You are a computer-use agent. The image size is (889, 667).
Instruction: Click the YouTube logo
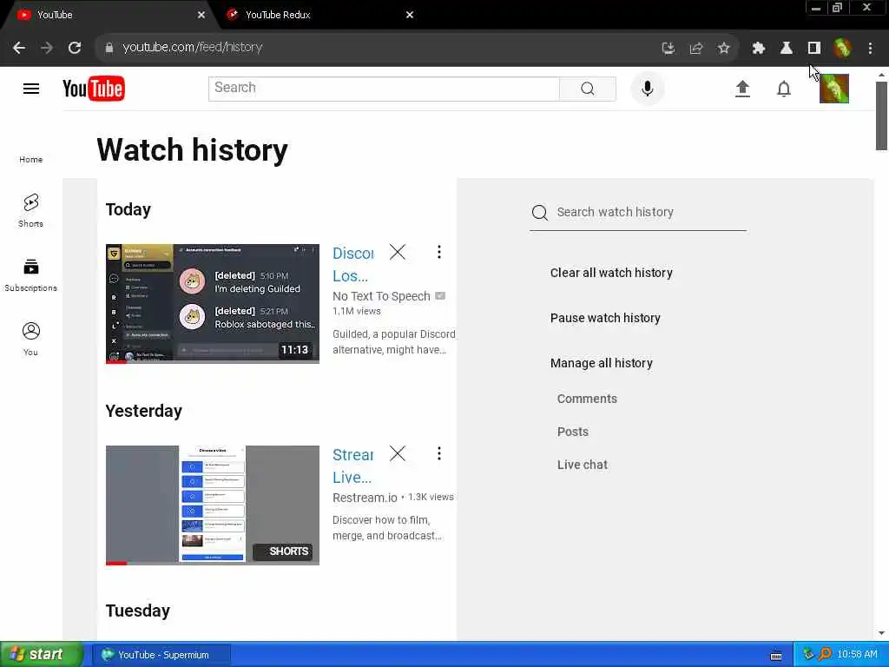[94, 89]
